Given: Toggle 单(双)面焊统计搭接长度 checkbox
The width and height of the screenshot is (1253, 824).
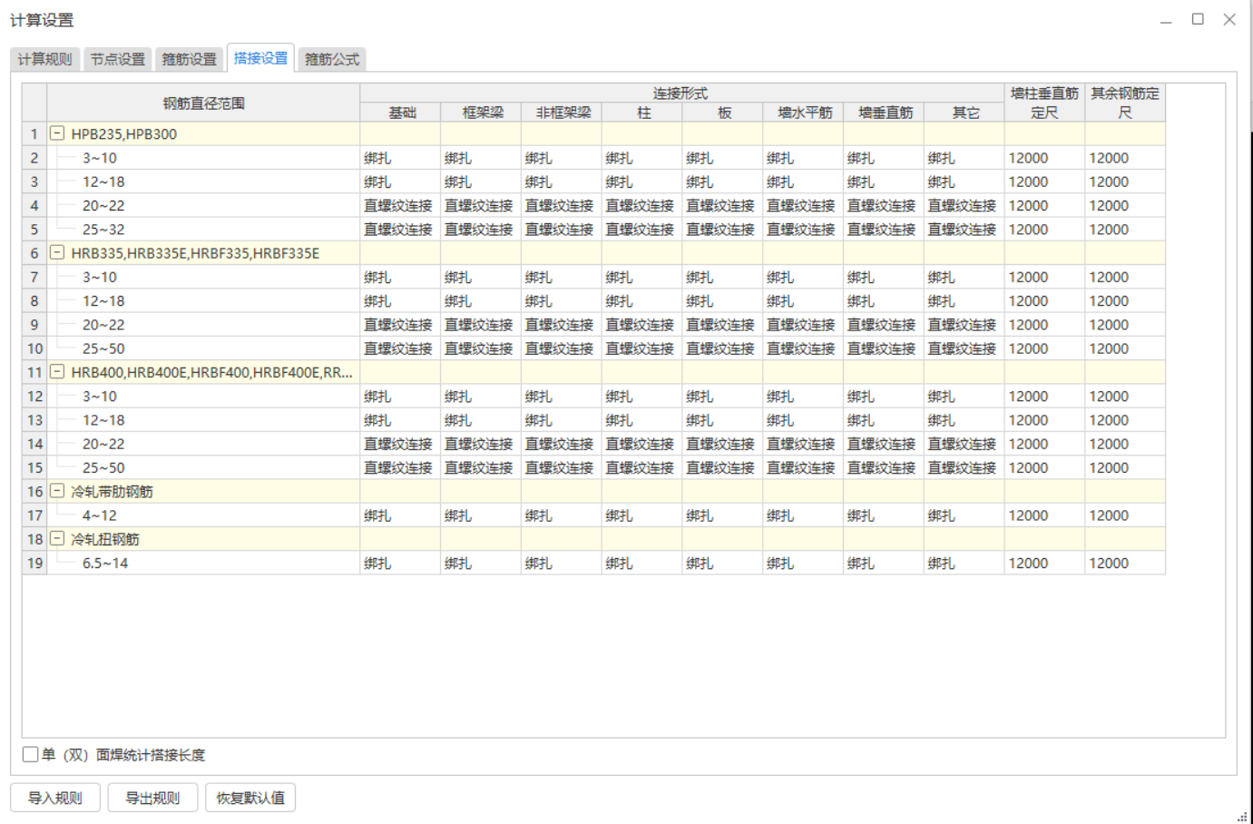Looking at the screenshot, I should pos(30,754).
